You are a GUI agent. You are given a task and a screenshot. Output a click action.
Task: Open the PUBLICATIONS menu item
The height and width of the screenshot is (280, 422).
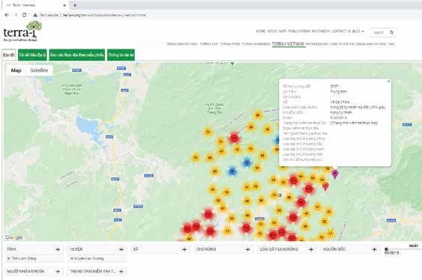[x=299, y=31]
